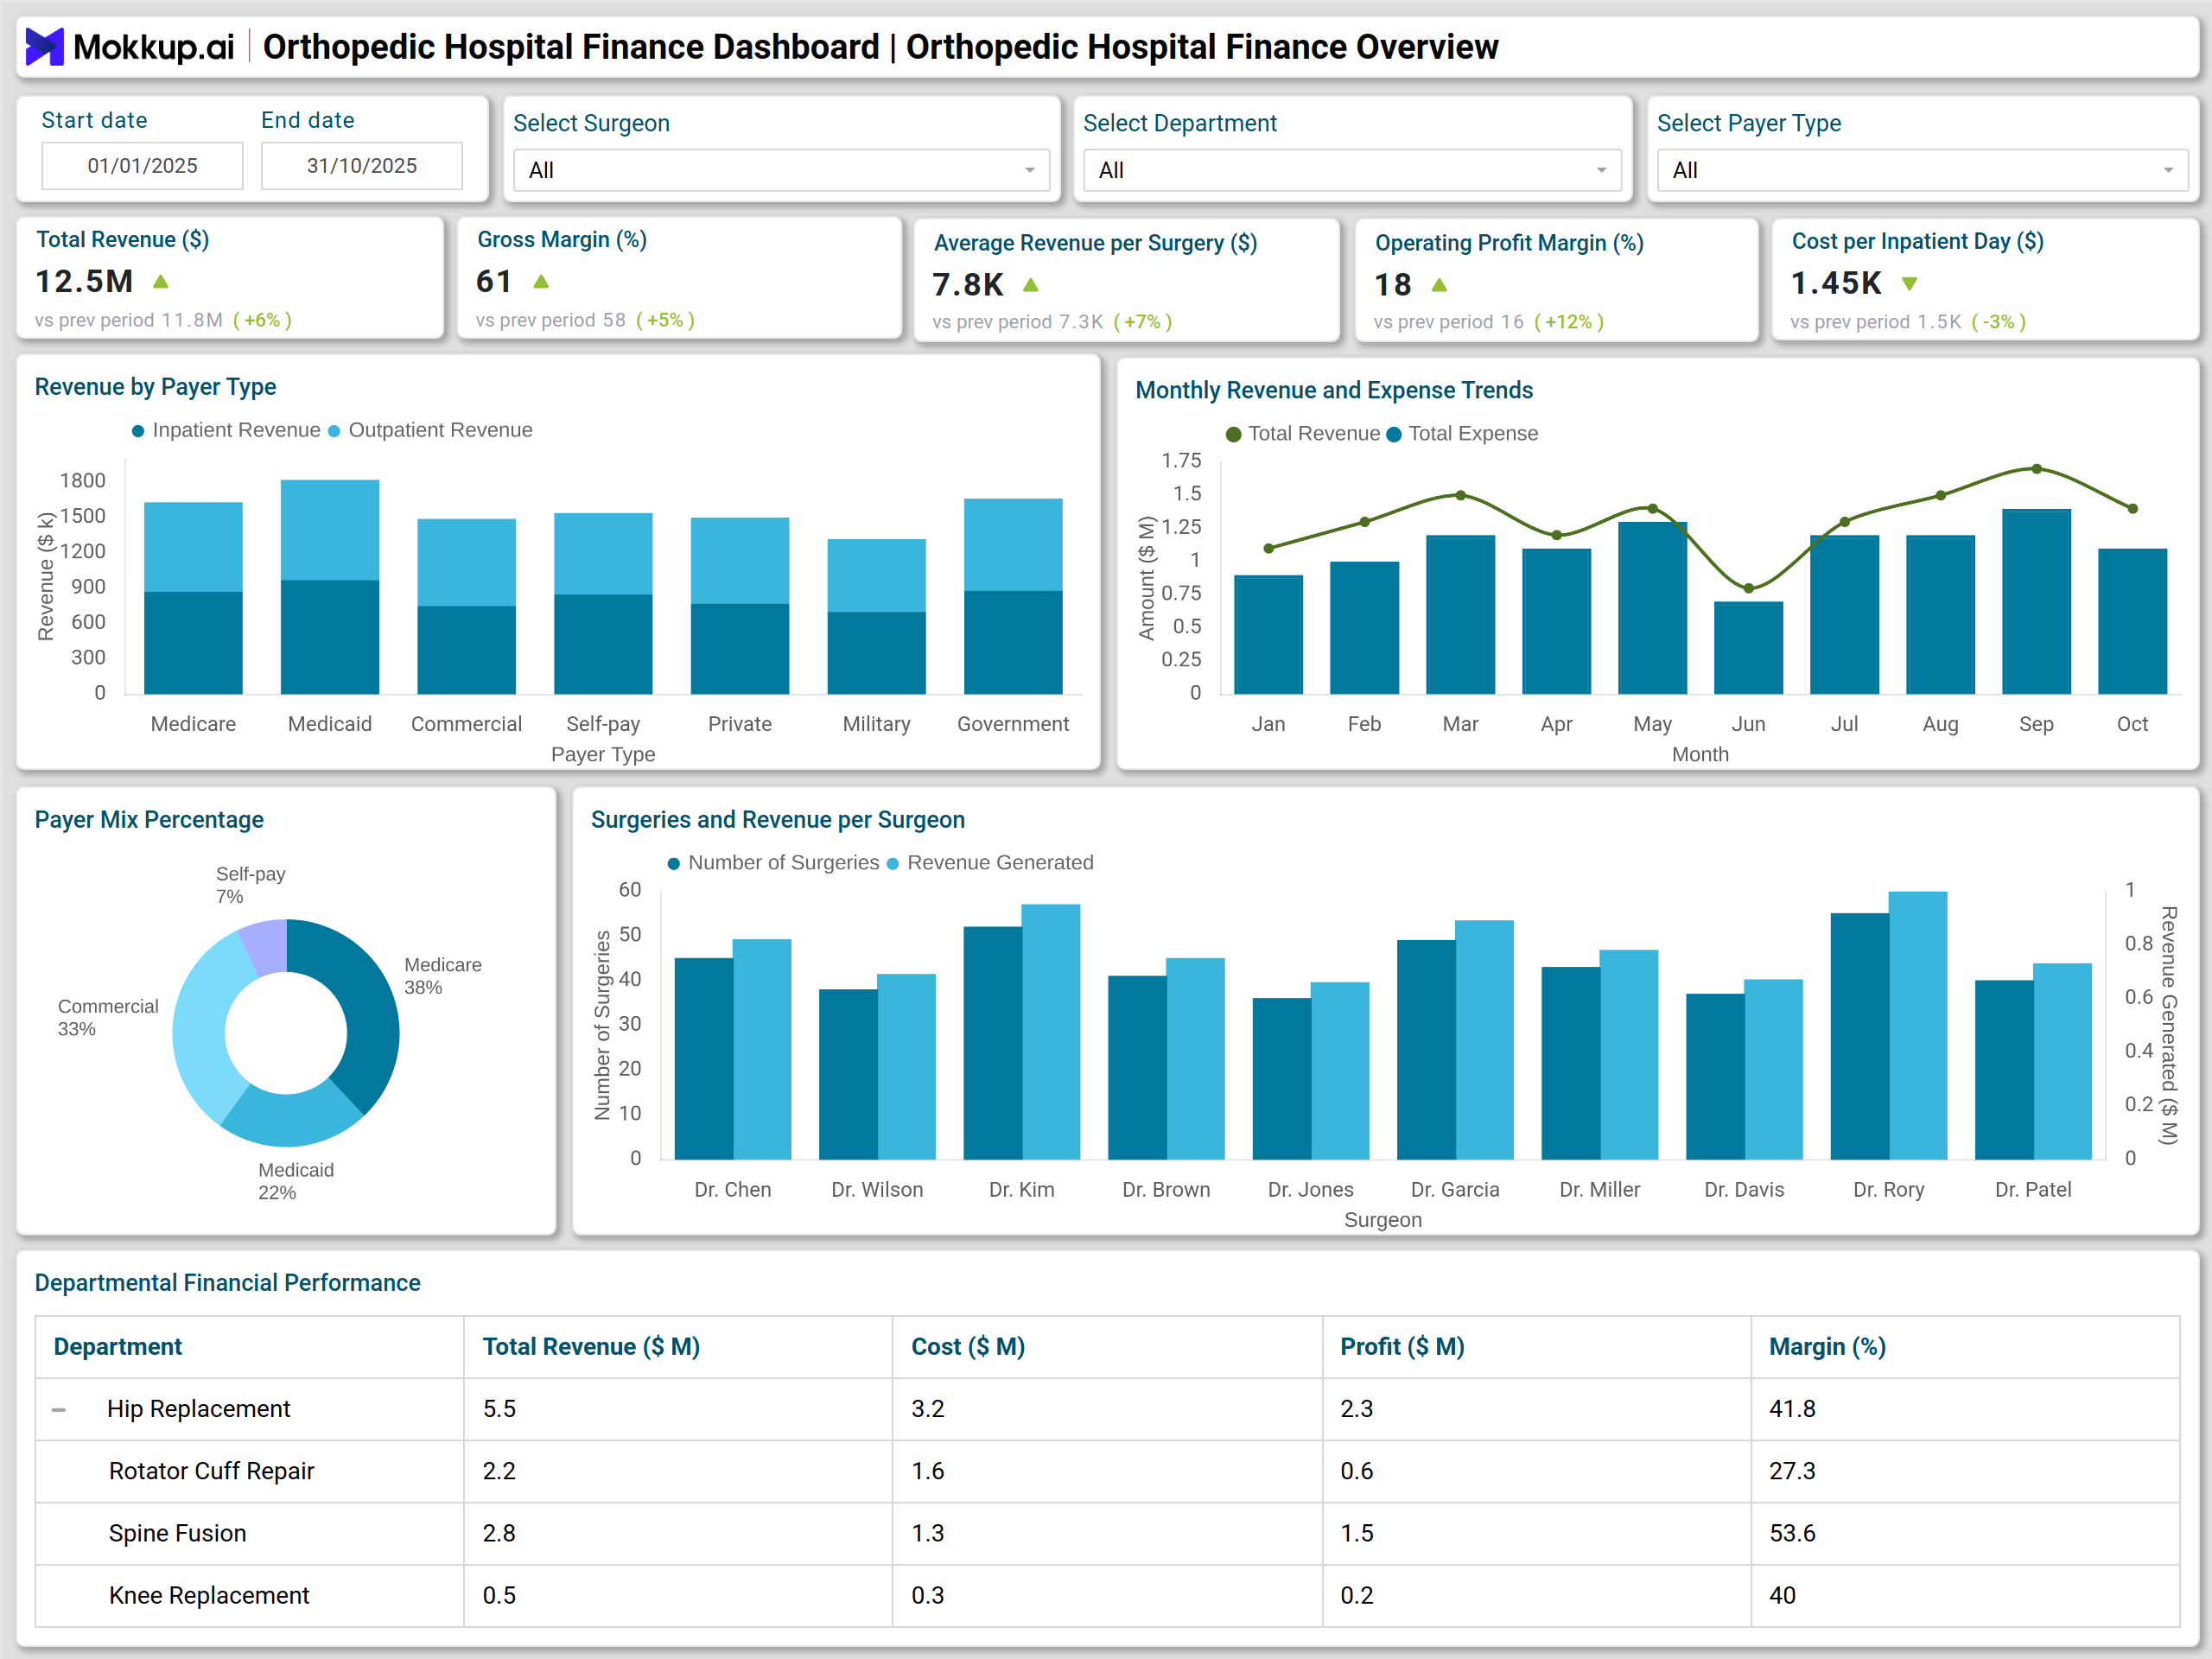Click Departmental Financial Performance title

click(x=227, y=1283)
